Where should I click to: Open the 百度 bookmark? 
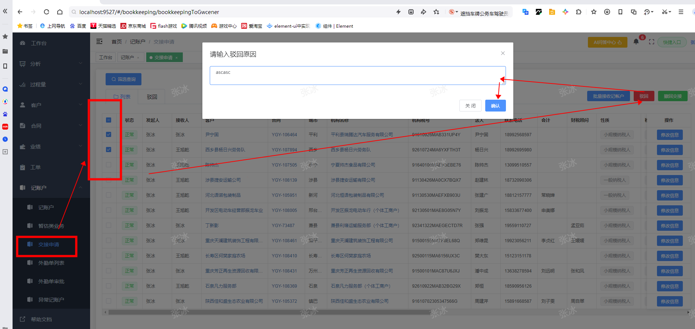[x=78, y=26]
